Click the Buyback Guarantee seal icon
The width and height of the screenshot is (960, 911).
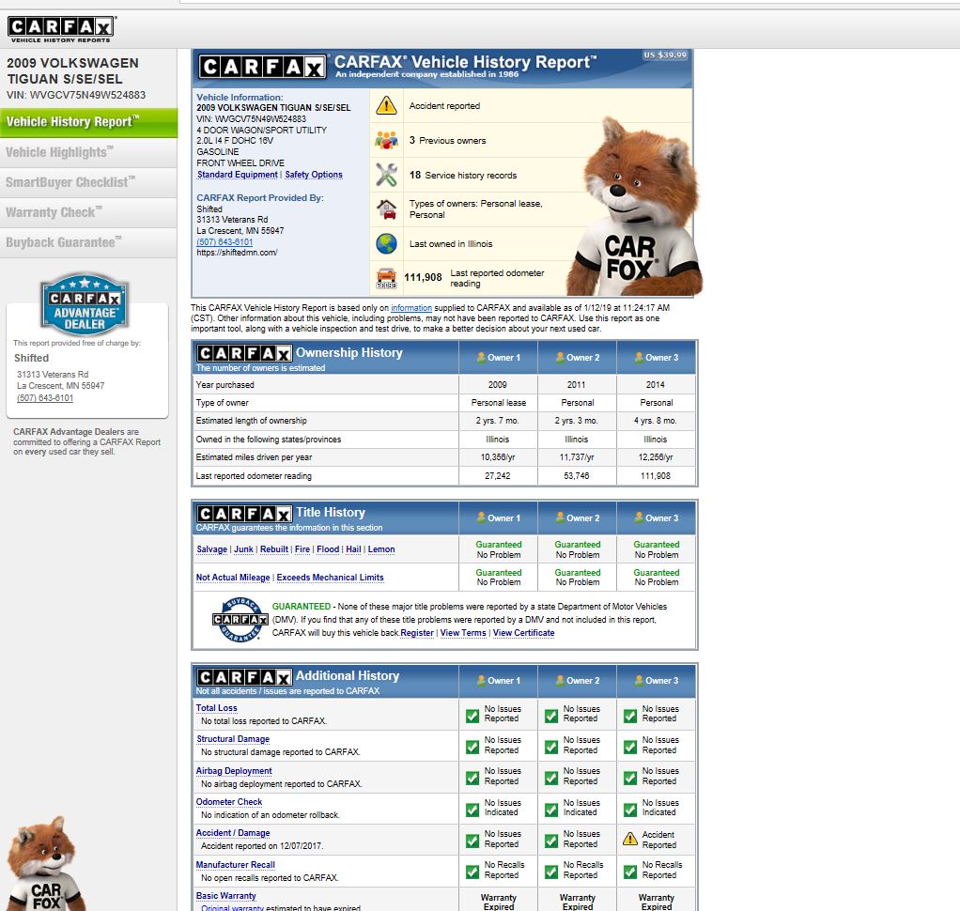(240, 620)
